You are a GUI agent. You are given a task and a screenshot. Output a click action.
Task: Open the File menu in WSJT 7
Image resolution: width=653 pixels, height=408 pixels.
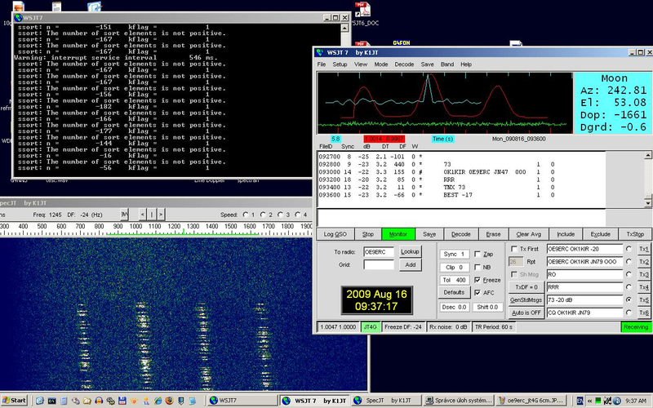point(322,64)
